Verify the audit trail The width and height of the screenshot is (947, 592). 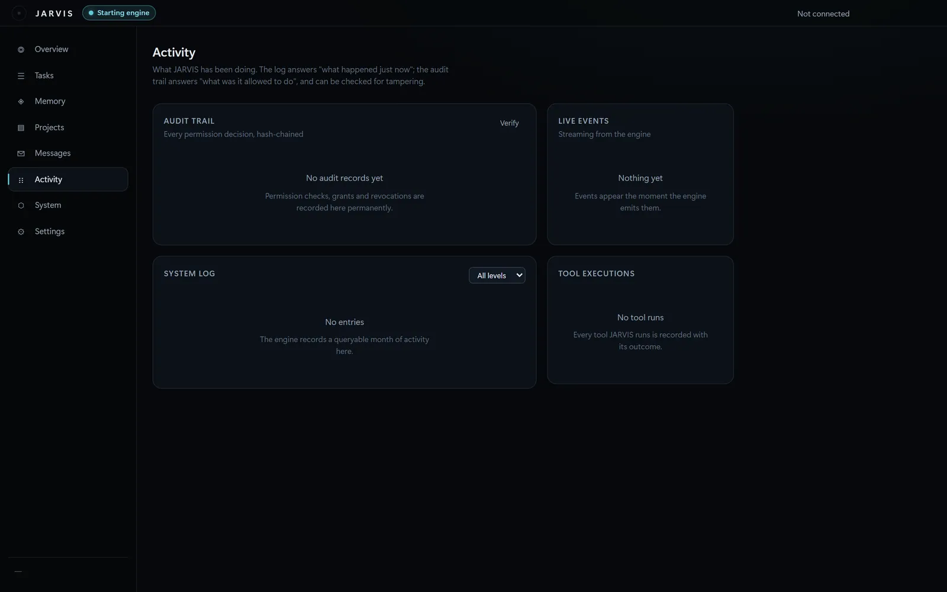point(509,123)
